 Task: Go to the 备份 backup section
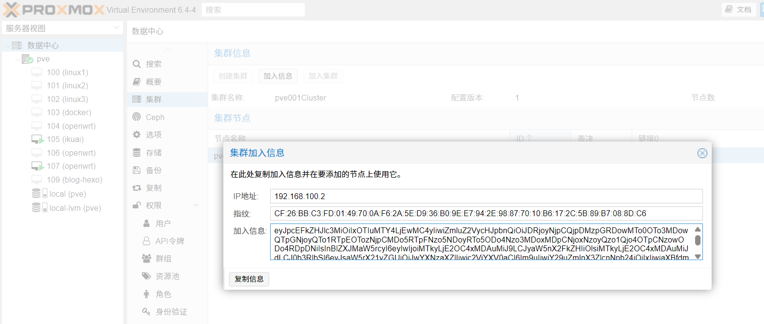153,170
